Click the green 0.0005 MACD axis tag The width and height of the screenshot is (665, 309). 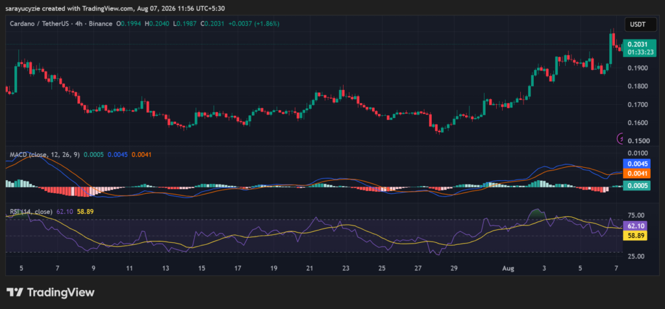pyautogui.click(x=637, y=185)
